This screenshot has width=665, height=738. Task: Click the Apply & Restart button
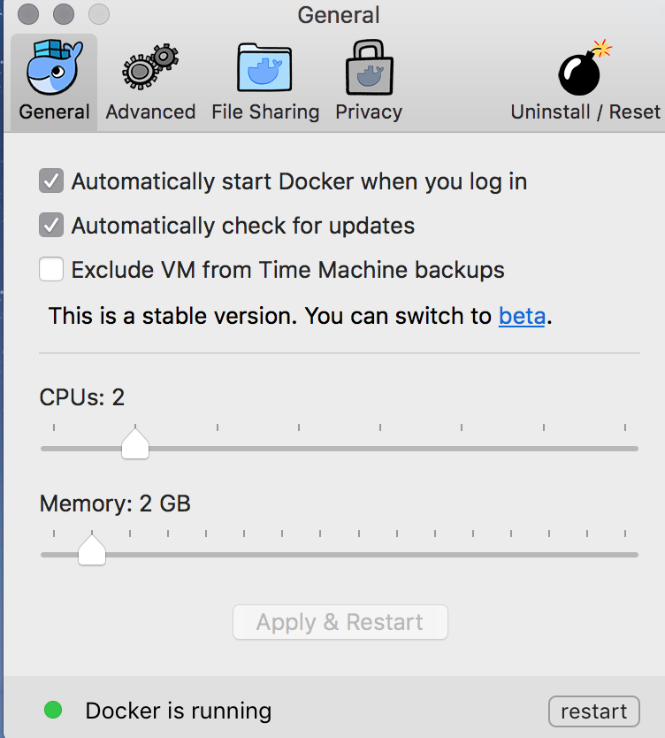click(x=340, y=622)
